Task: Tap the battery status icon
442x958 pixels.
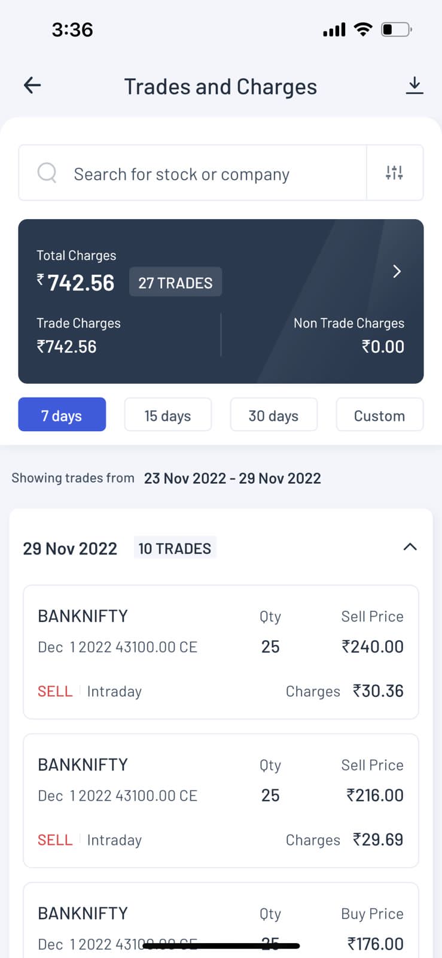Action: [x=396, y=29]
